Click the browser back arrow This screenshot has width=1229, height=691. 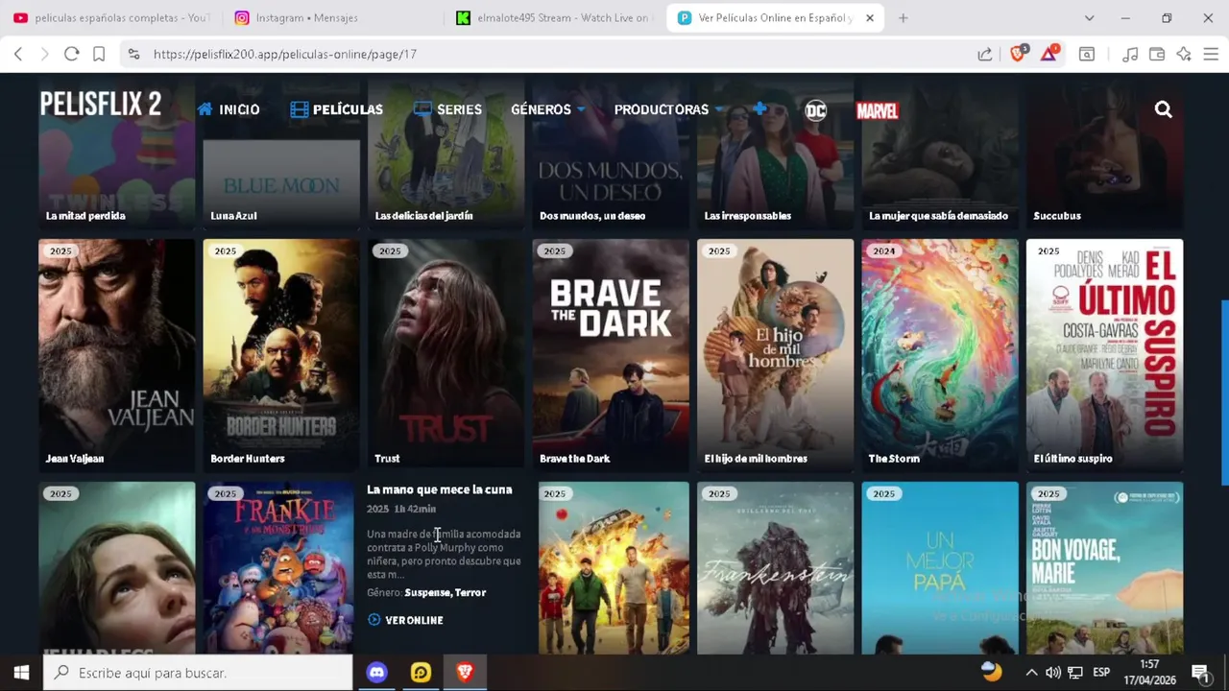click(x=18, y=55)
